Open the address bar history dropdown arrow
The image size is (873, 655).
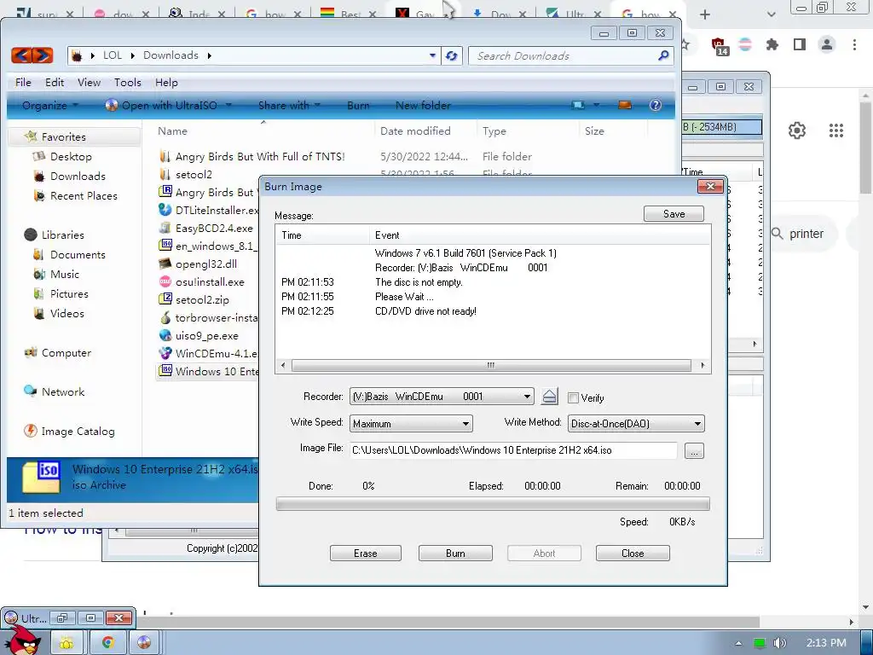pyautogui.click(x=432, y=55)
